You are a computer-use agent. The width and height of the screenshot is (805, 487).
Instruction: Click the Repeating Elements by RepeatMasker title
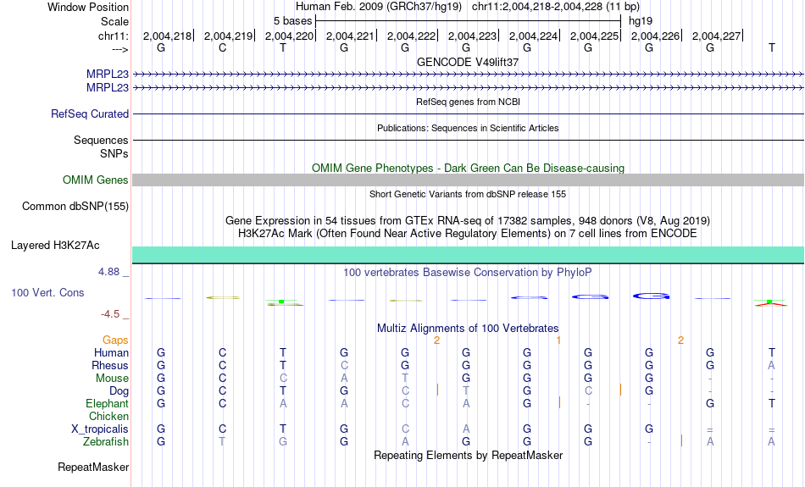[x=469, y=455]
